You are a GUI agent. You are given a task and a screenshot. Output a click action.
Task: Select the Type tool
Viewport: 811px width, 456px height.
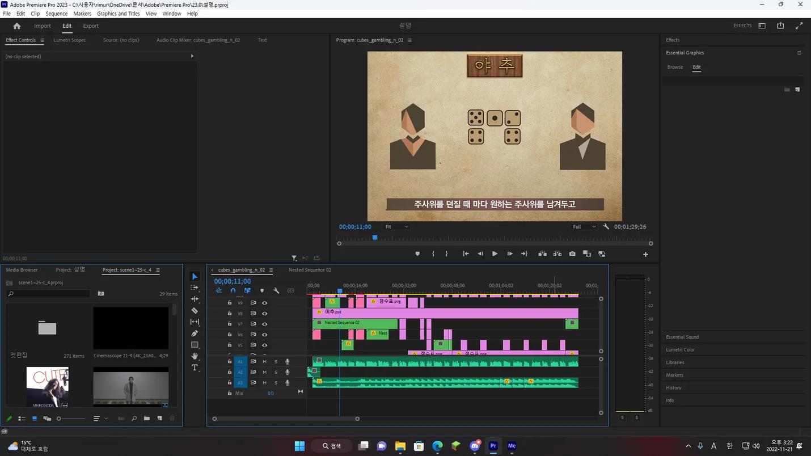[x=195, y=368]
